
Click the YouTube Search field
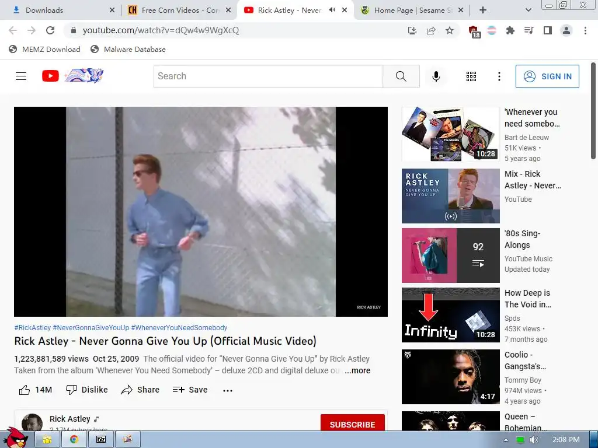coord(268,76)
